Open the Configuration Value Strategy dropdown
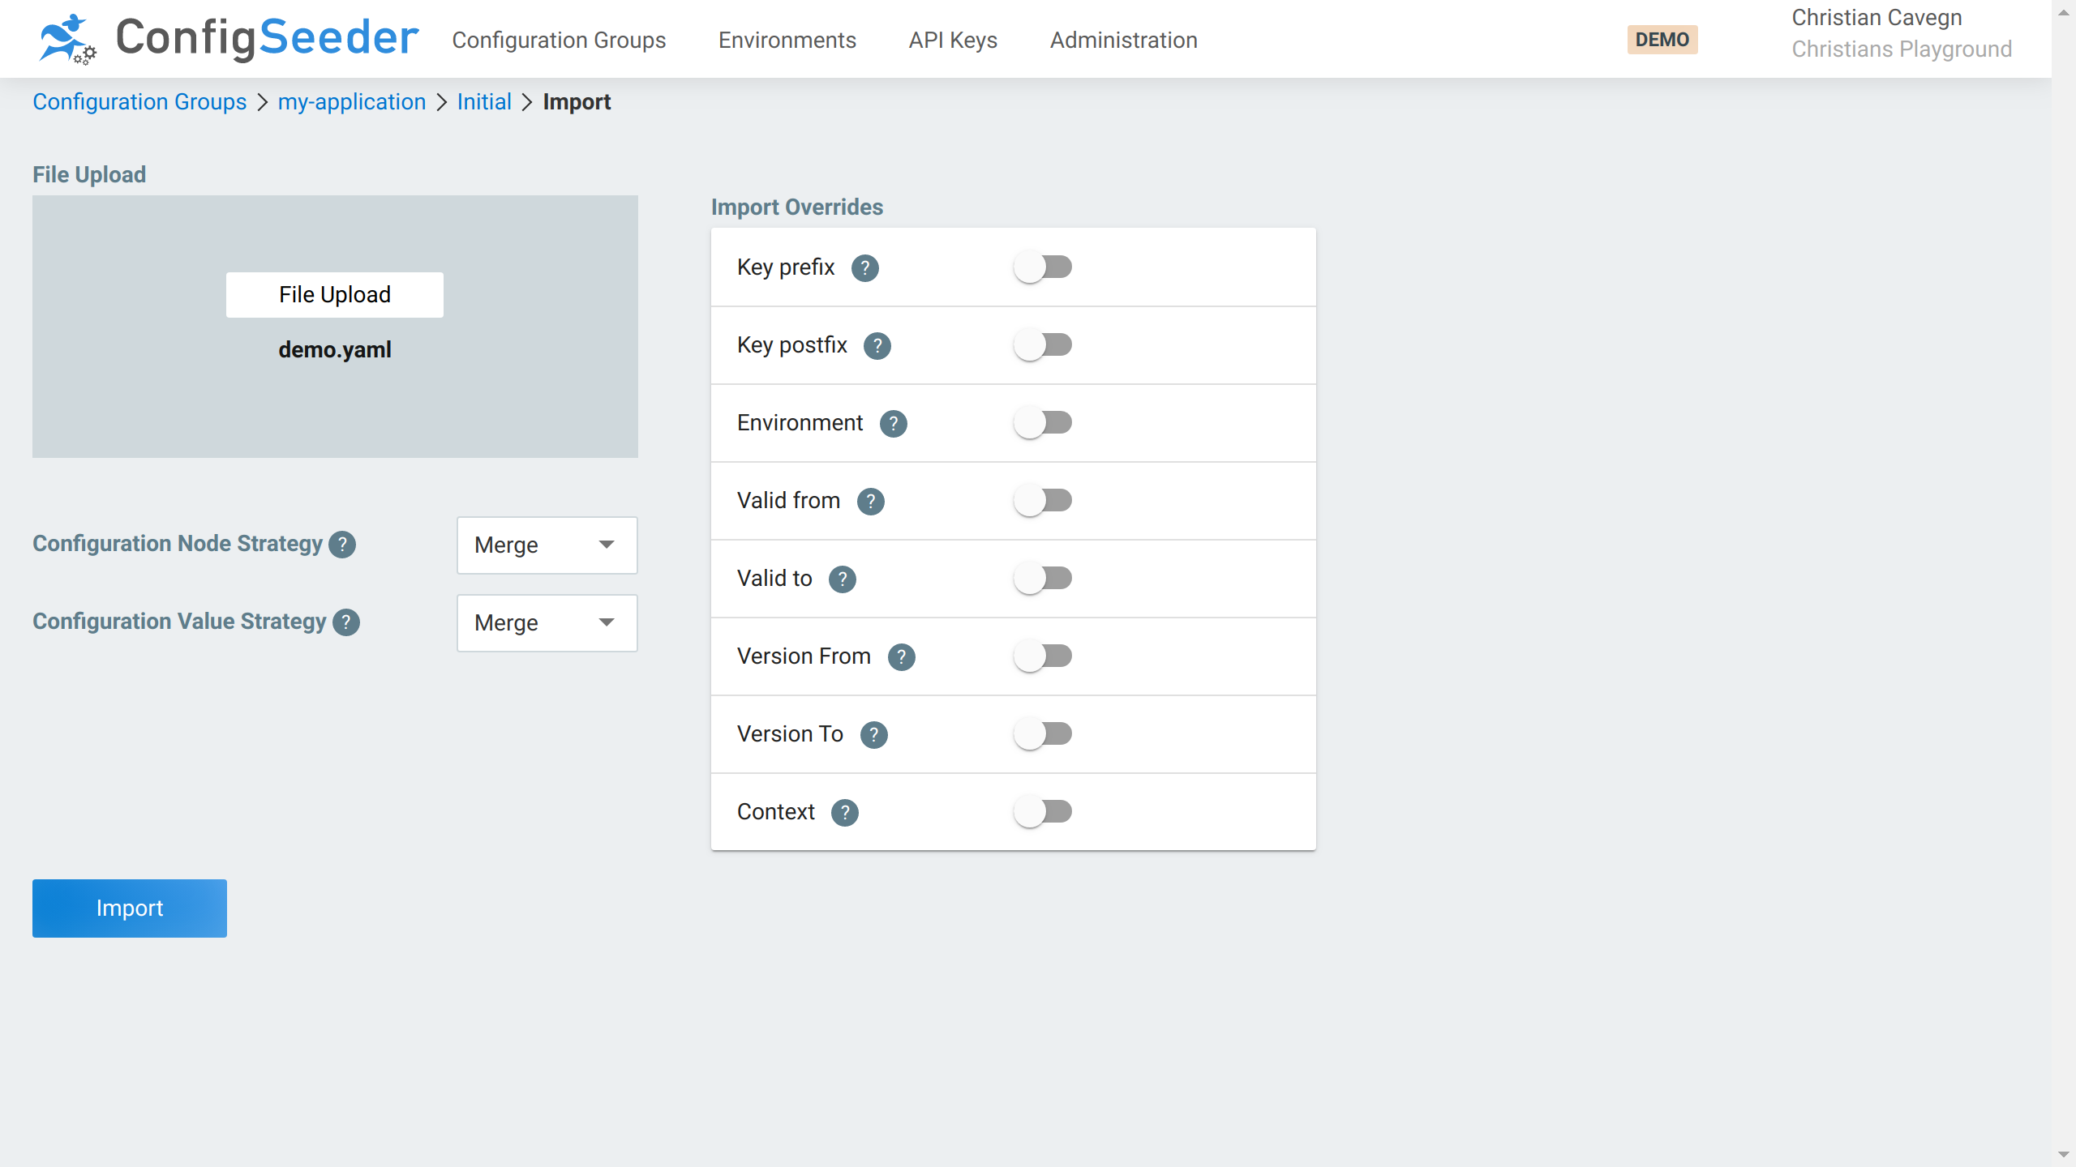 [547, 622]
